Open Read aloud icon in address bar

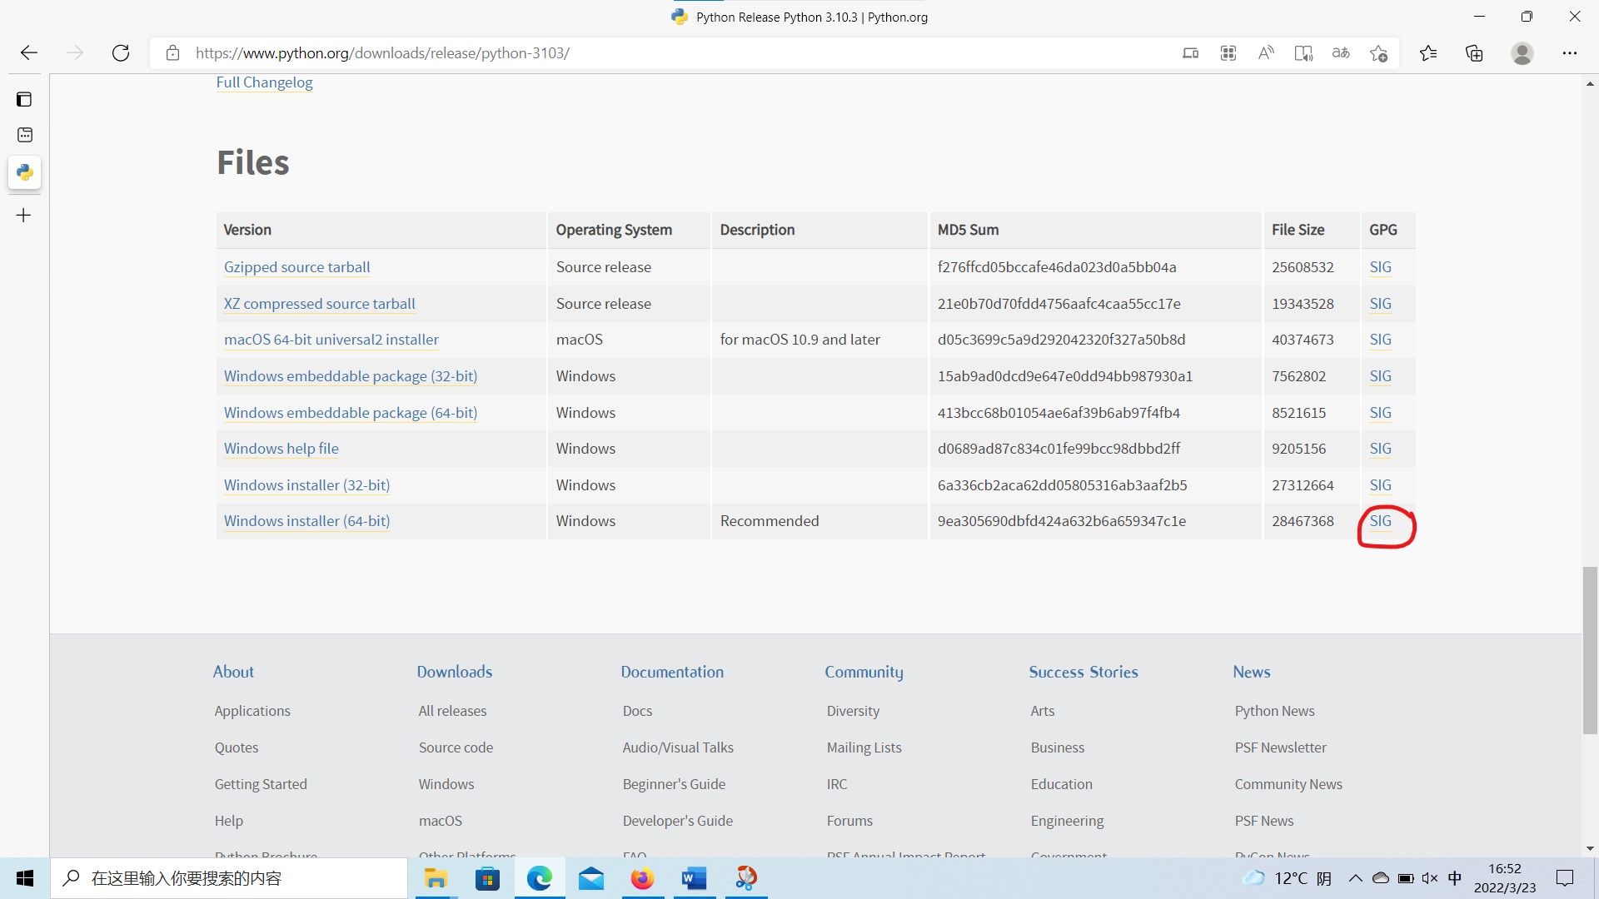click(x=1266, y=53)
